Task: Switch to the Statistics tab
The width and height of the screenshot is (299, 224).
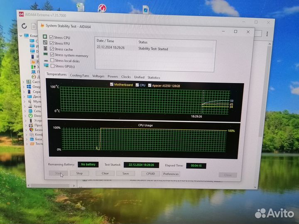Action: click(154, 78)
